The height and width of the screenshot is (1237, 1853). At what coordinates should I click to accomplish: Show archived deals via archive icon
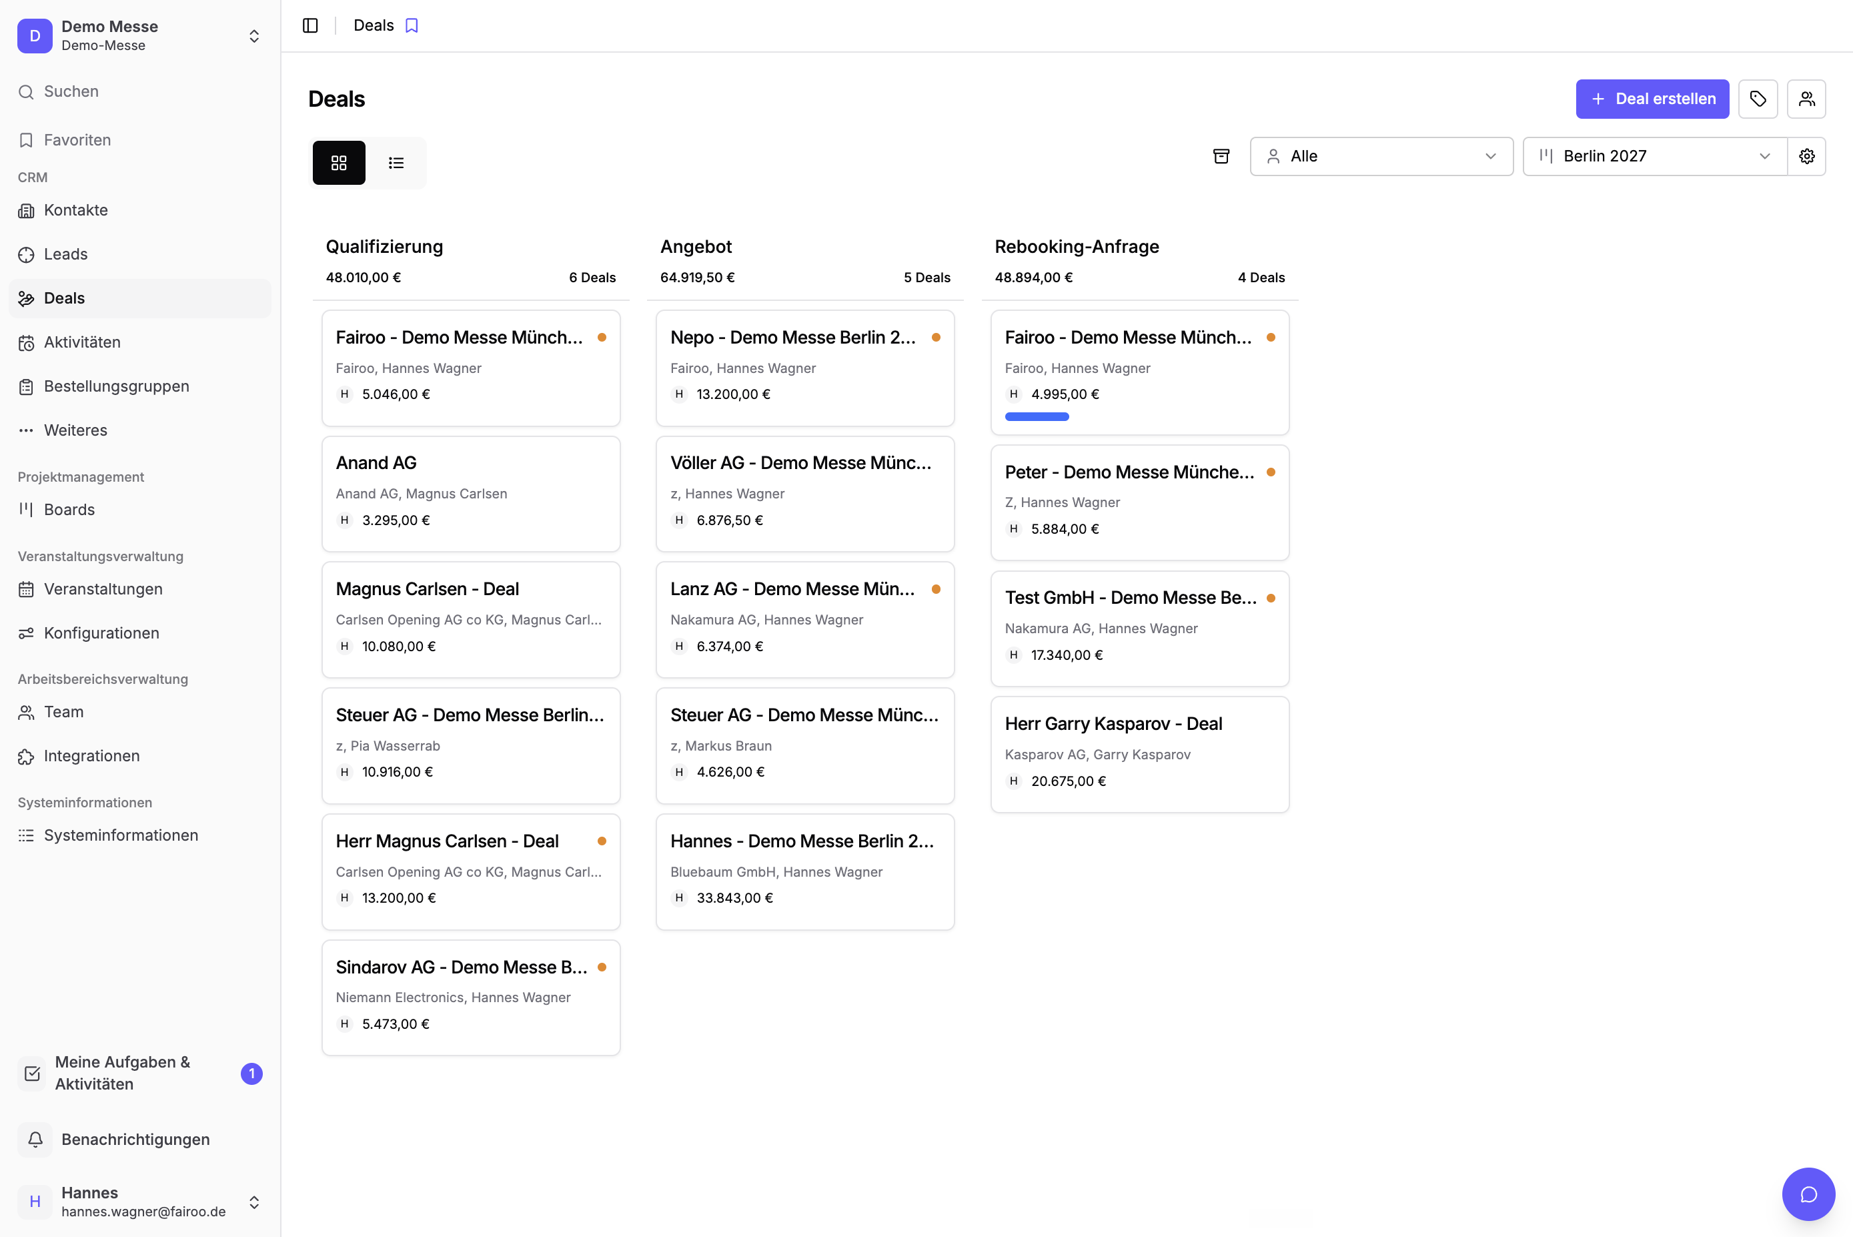pyautogui.click(x=1221, y=156)
